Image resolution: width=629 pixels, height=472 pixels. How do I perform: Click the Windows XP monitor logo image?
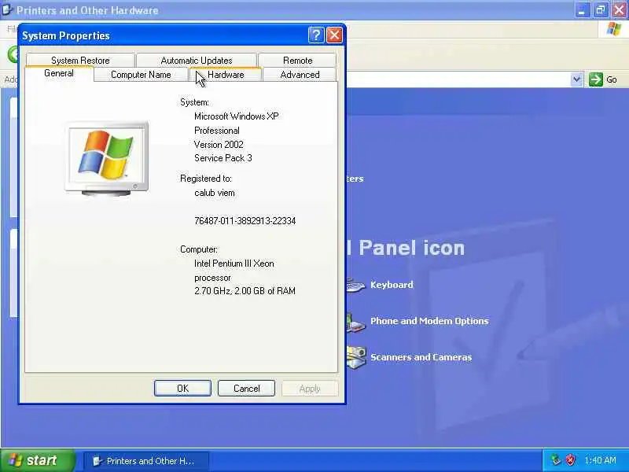tap(106, 159)
